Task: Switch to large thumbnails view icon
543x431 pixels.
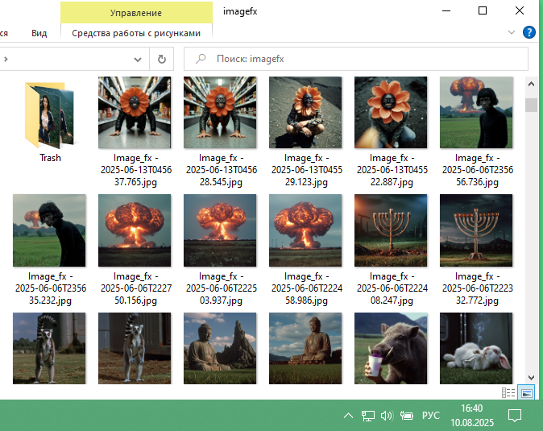Action: (x=526, y=392)
